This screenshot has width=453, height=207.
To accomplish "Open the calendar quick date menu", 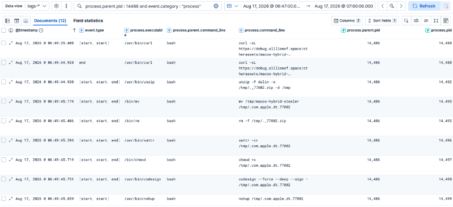I will 232,6.
